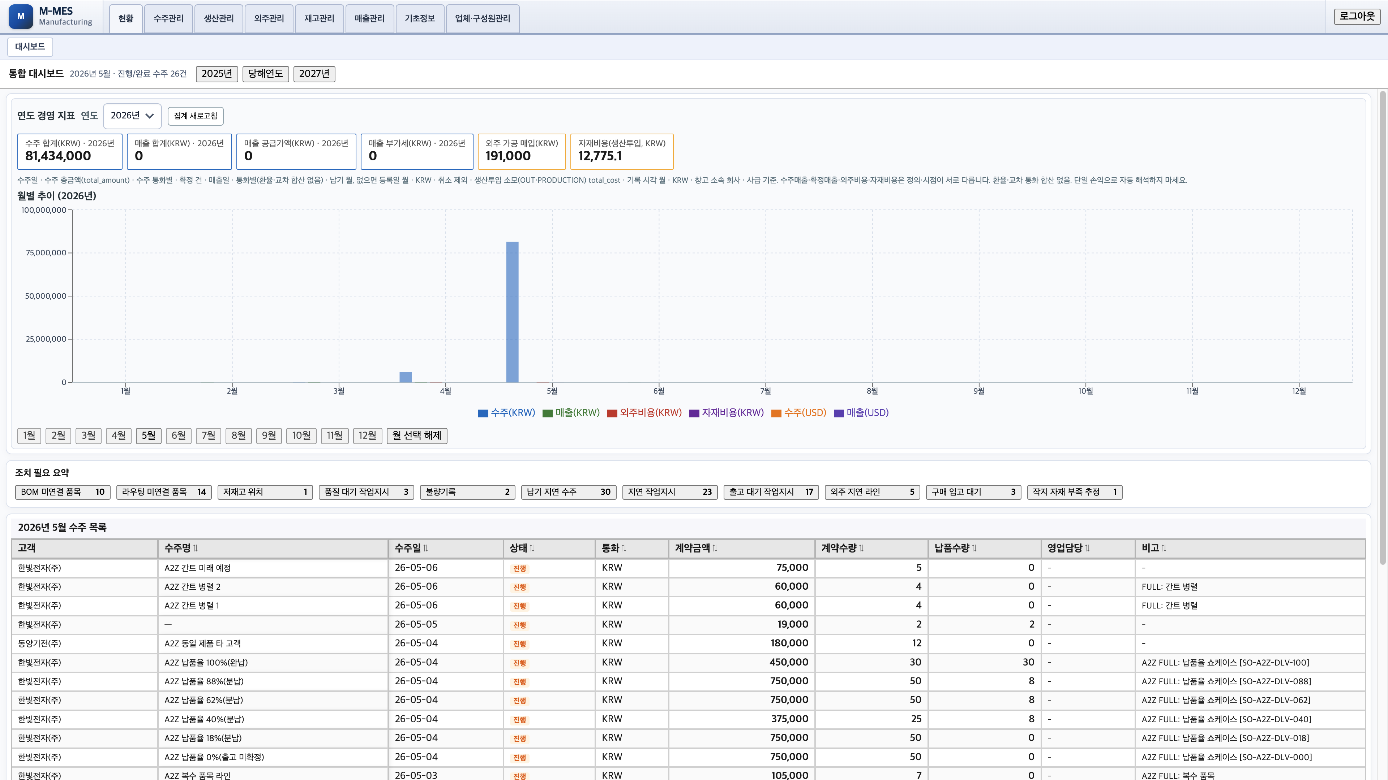This screenshot has height=780, width=1388.
Task: Select the 3월 month filter
Action: click(88, 435)
